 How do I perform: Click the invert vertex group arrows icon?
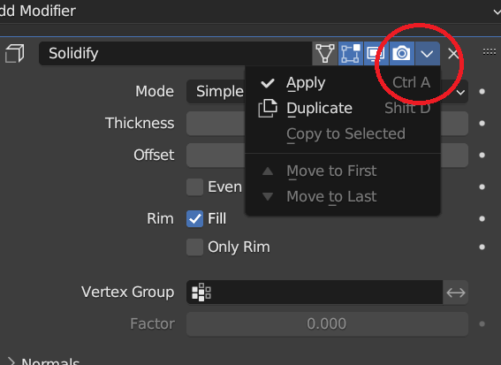pyautogui.click(x=456, y=293)
